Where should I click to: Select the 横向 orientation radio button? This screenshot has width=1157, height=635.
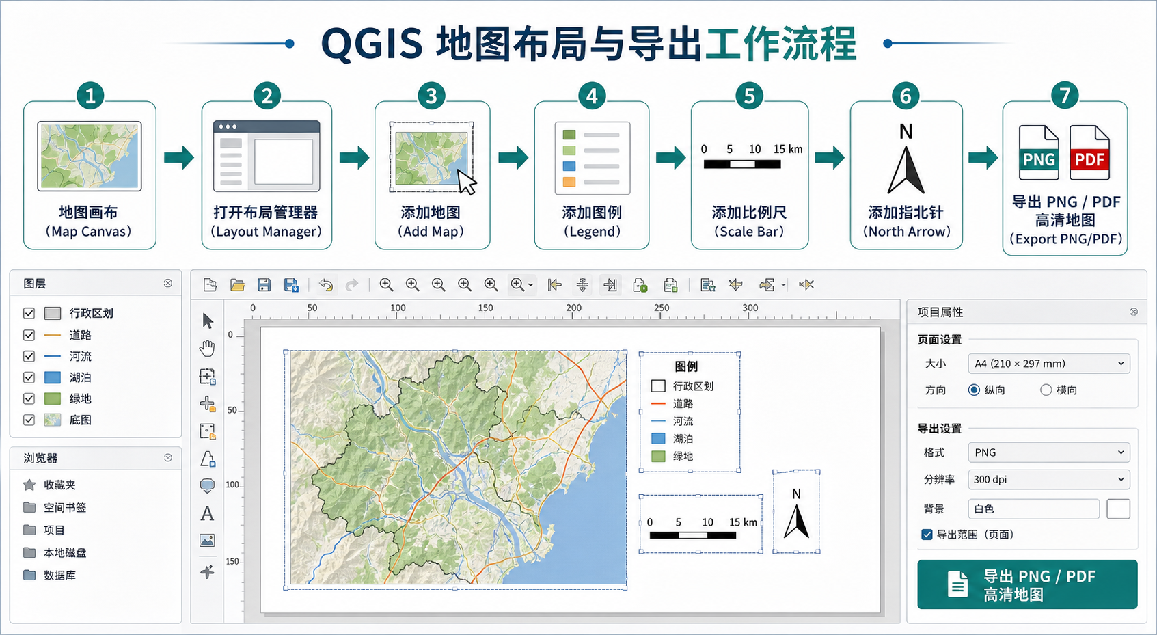1046,390
